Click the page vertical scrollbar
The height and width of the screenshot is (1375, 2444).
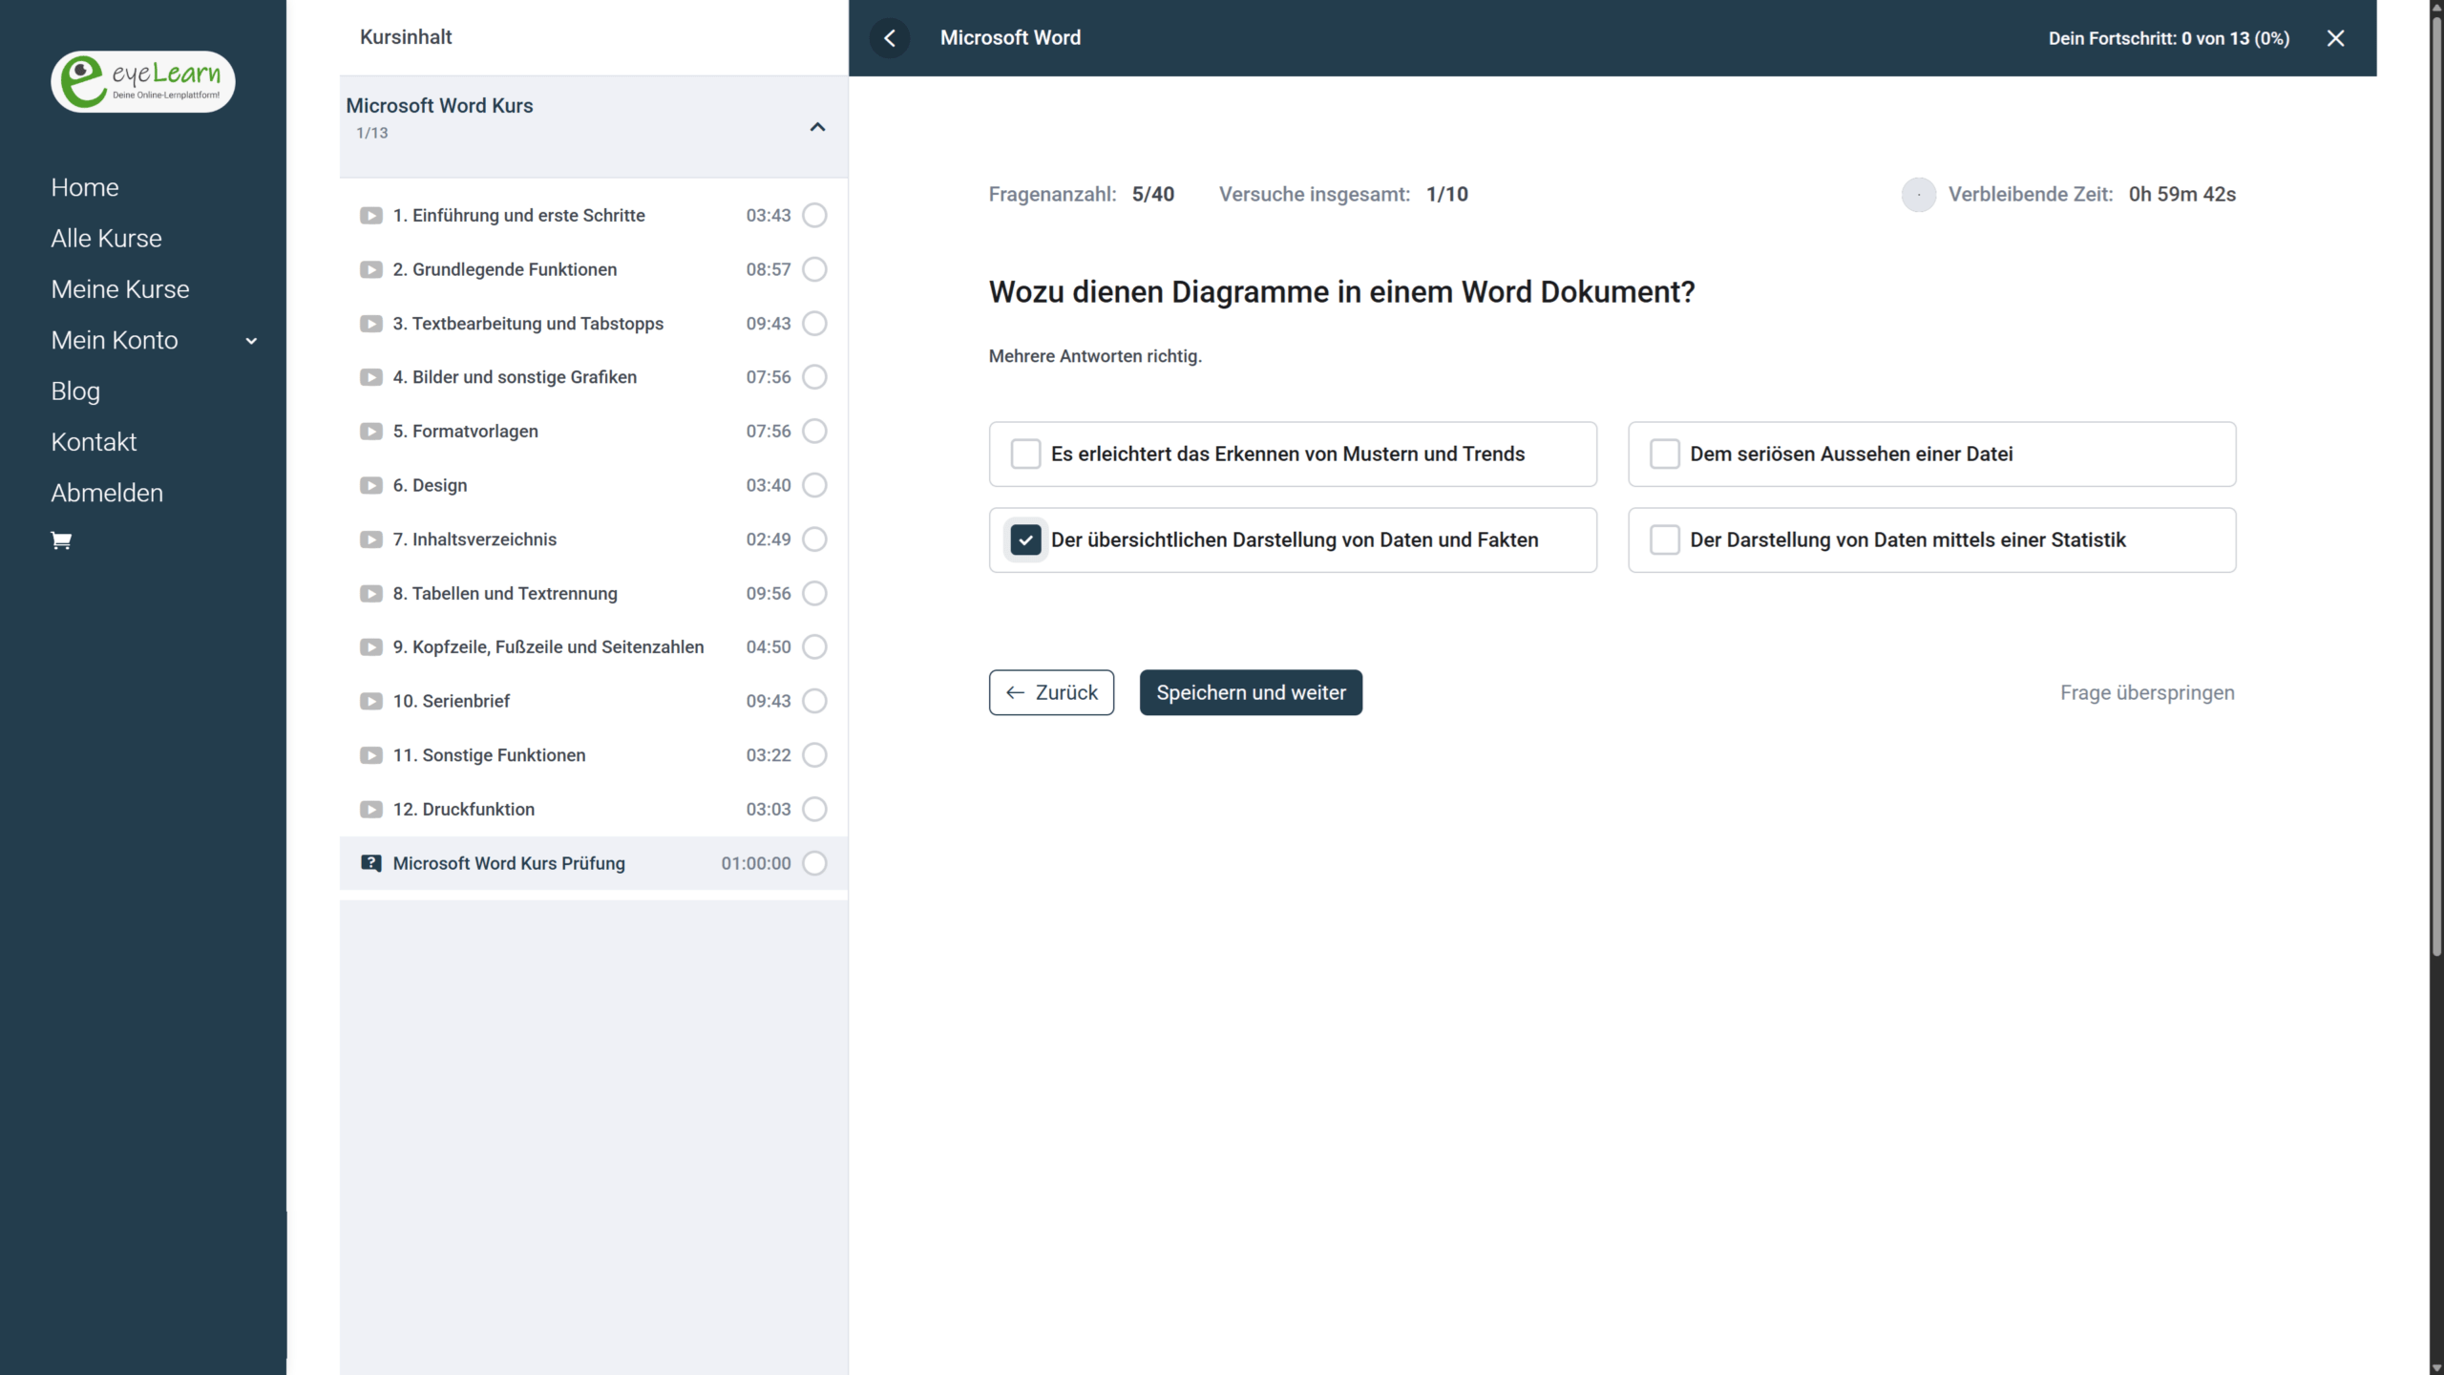(2435, 477)
